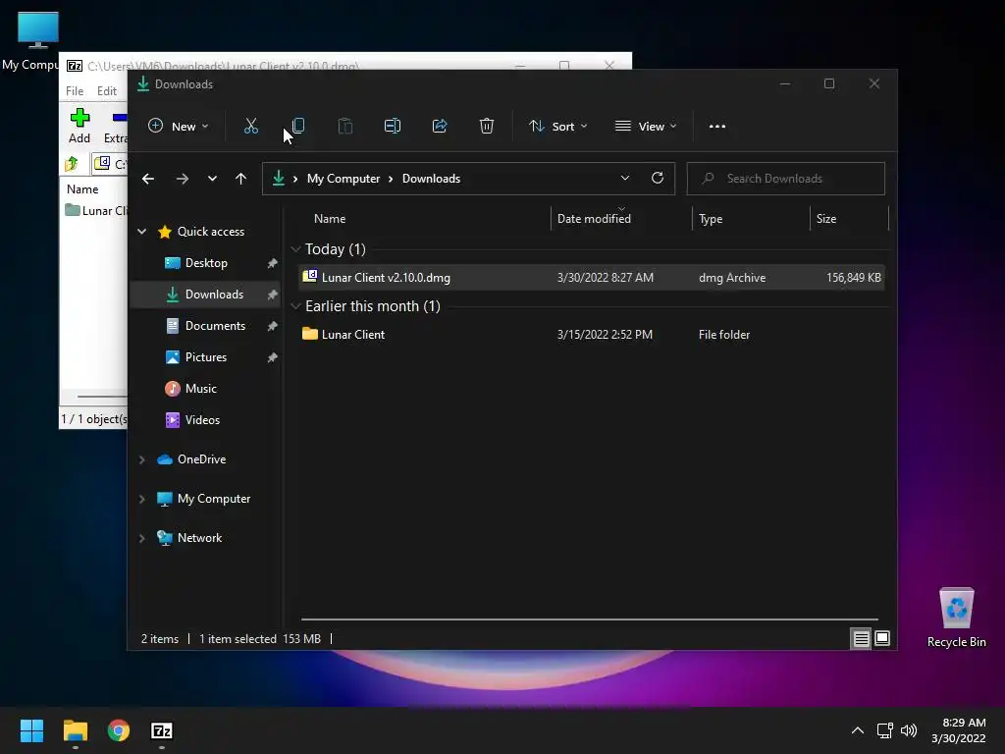Click the Share icon in toolbar
Image resolution: width=1005 pixels, height=754 pixels.
click(440, 127)
